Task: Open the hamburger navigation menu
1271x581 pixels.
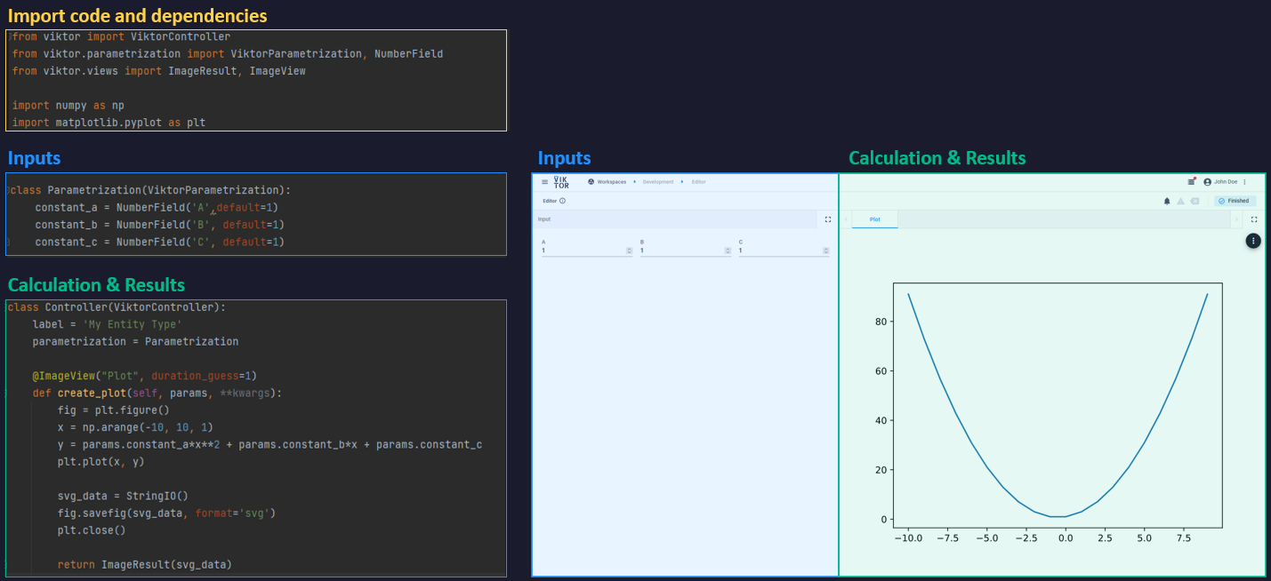Action: tap(544, 182)
